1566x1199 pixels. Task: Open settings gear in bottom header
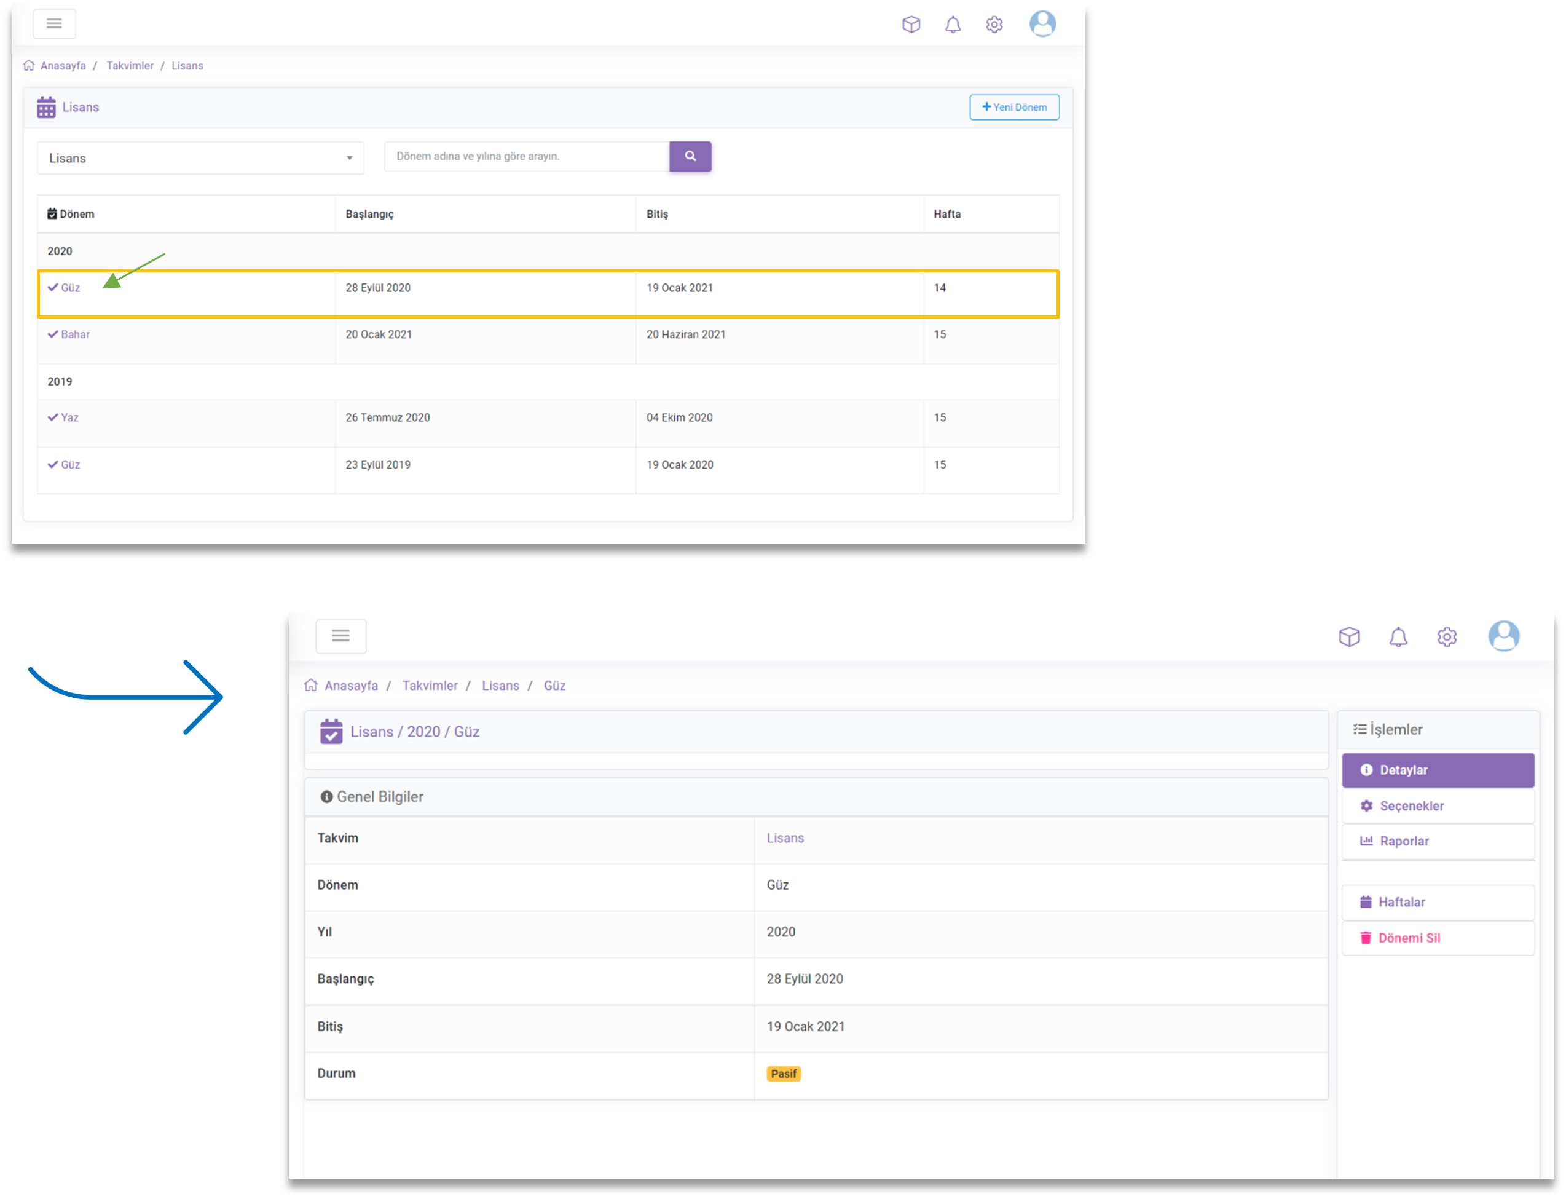1446,636
